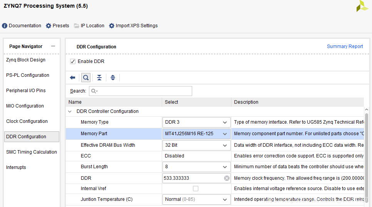Screen dimensions: 372x207
Task: Click the Expand All toolbar icon
Action: pos(113,78)
